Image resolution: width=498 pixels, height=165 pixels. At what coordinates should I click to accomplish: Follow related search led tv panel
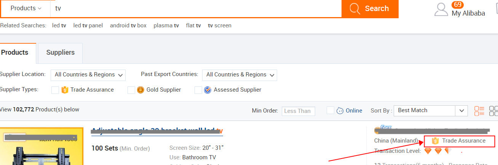[88, 25]
